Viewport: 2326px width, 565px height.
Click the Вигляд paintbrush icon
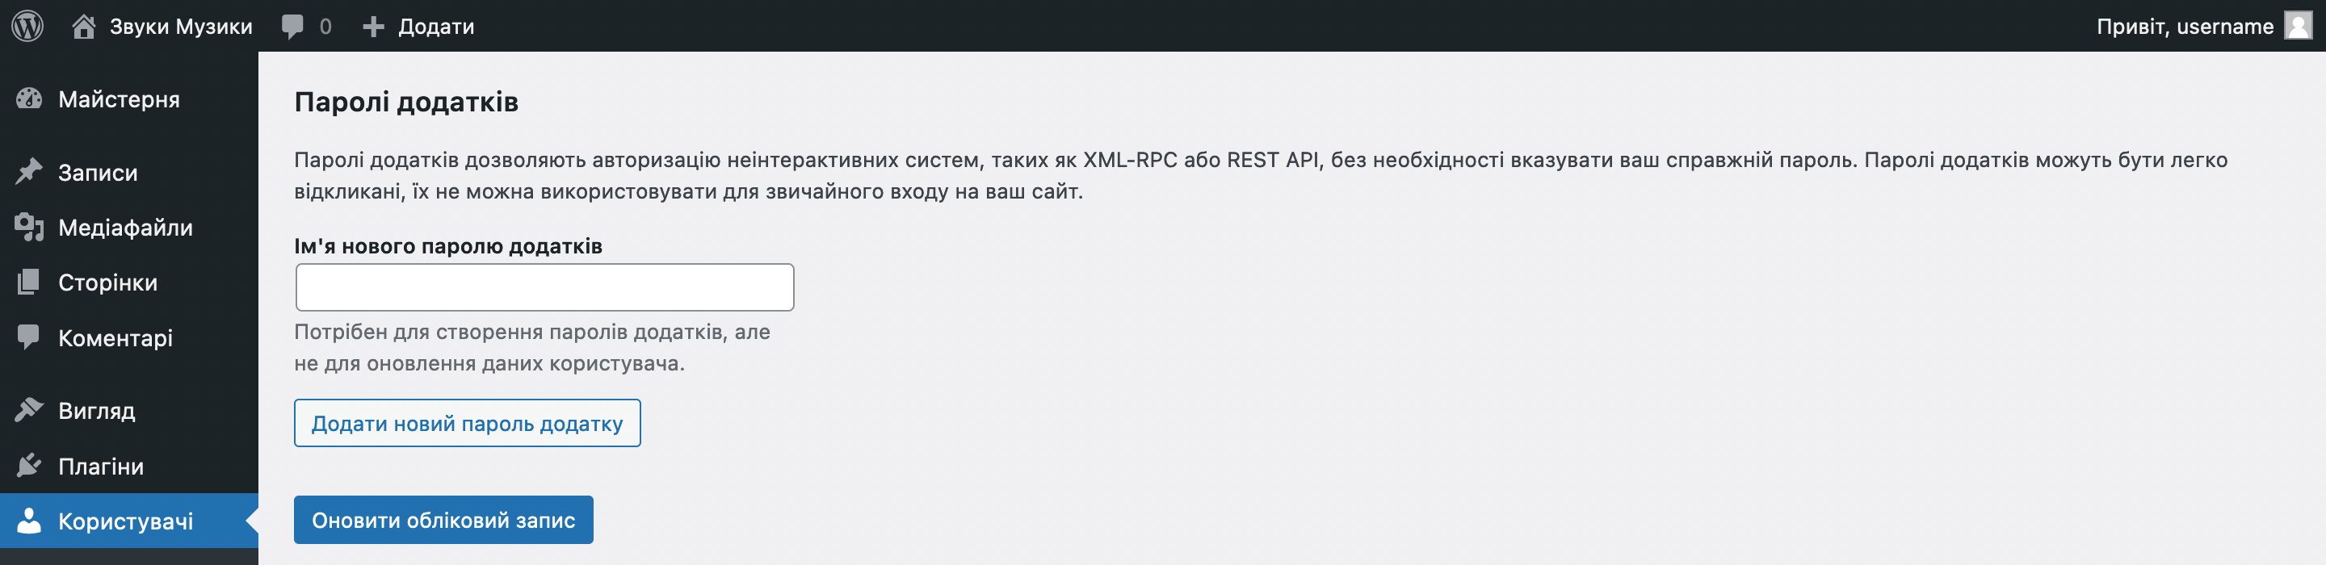click(29, 411)
